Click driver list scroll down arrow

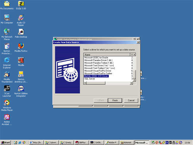click(135, 80)
